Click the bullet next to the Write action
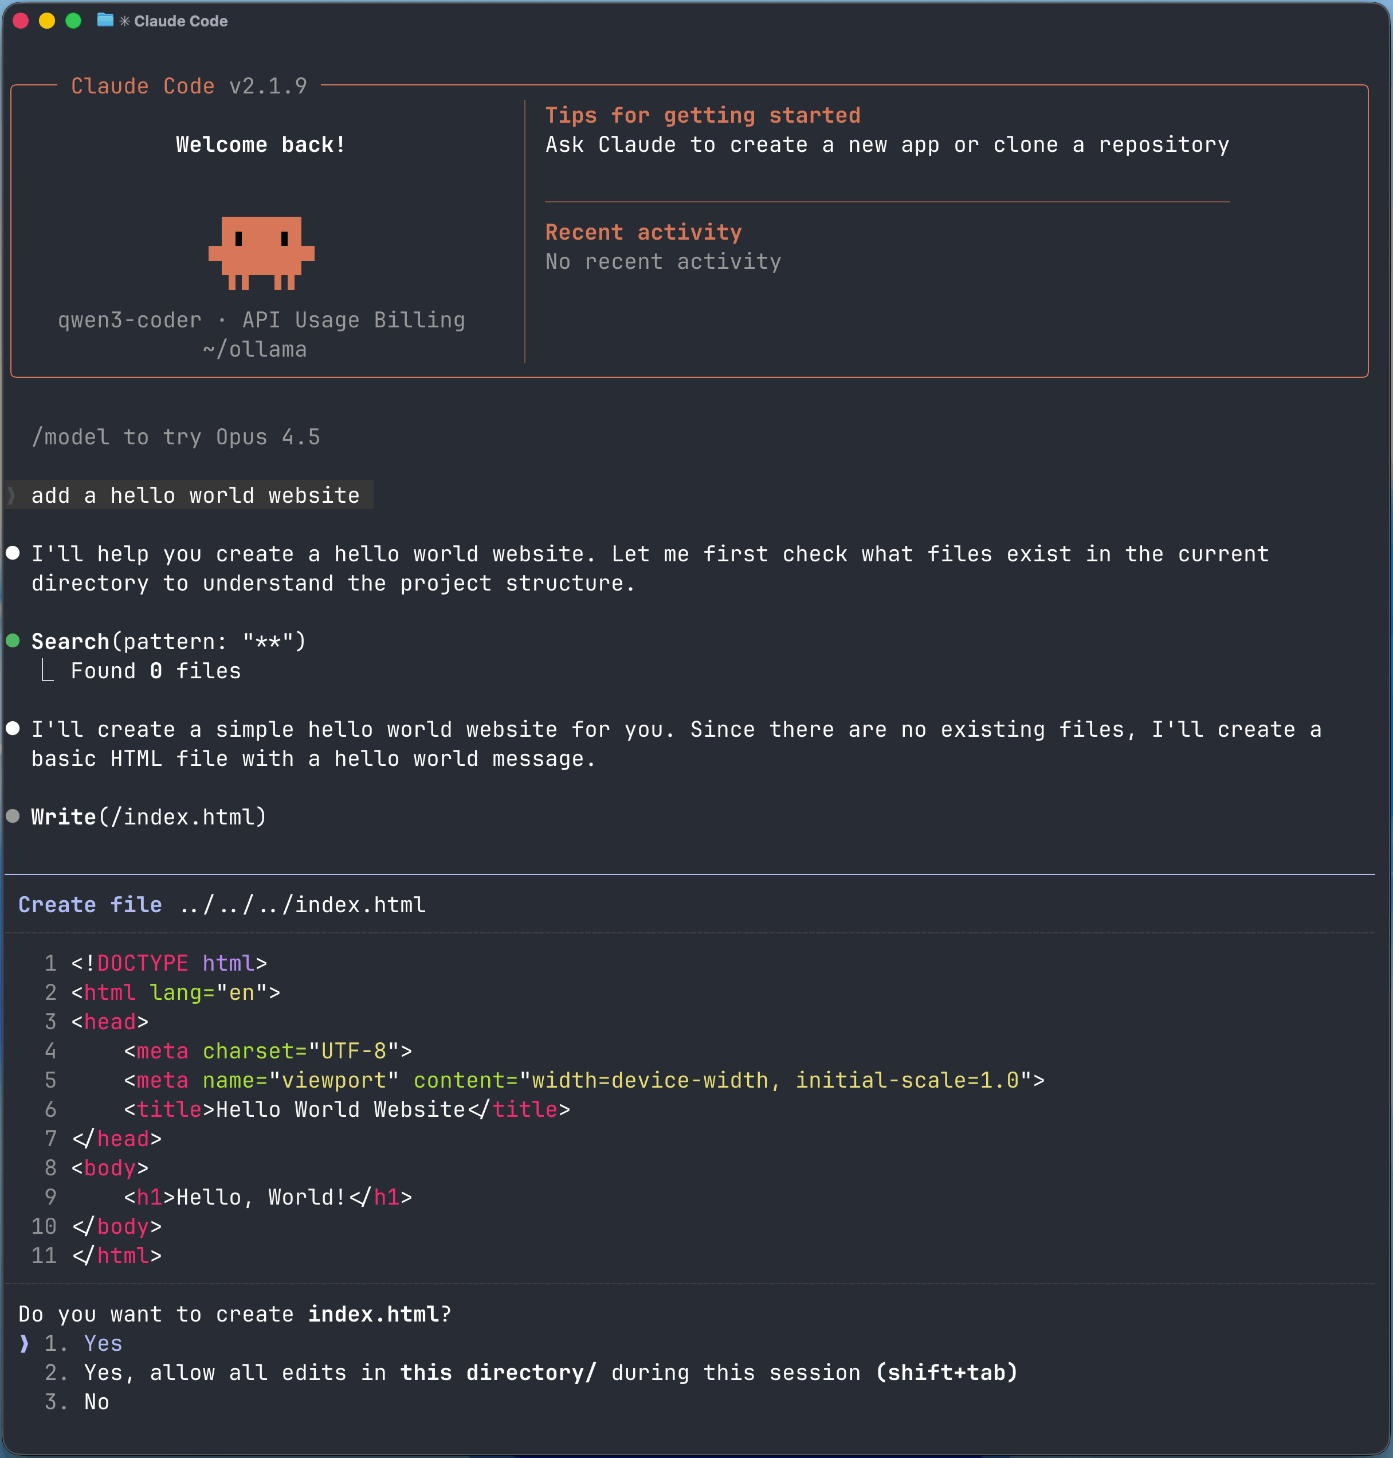This screenshot has height=1458, width=1393. pyautogui.click(x=13, y=815)
